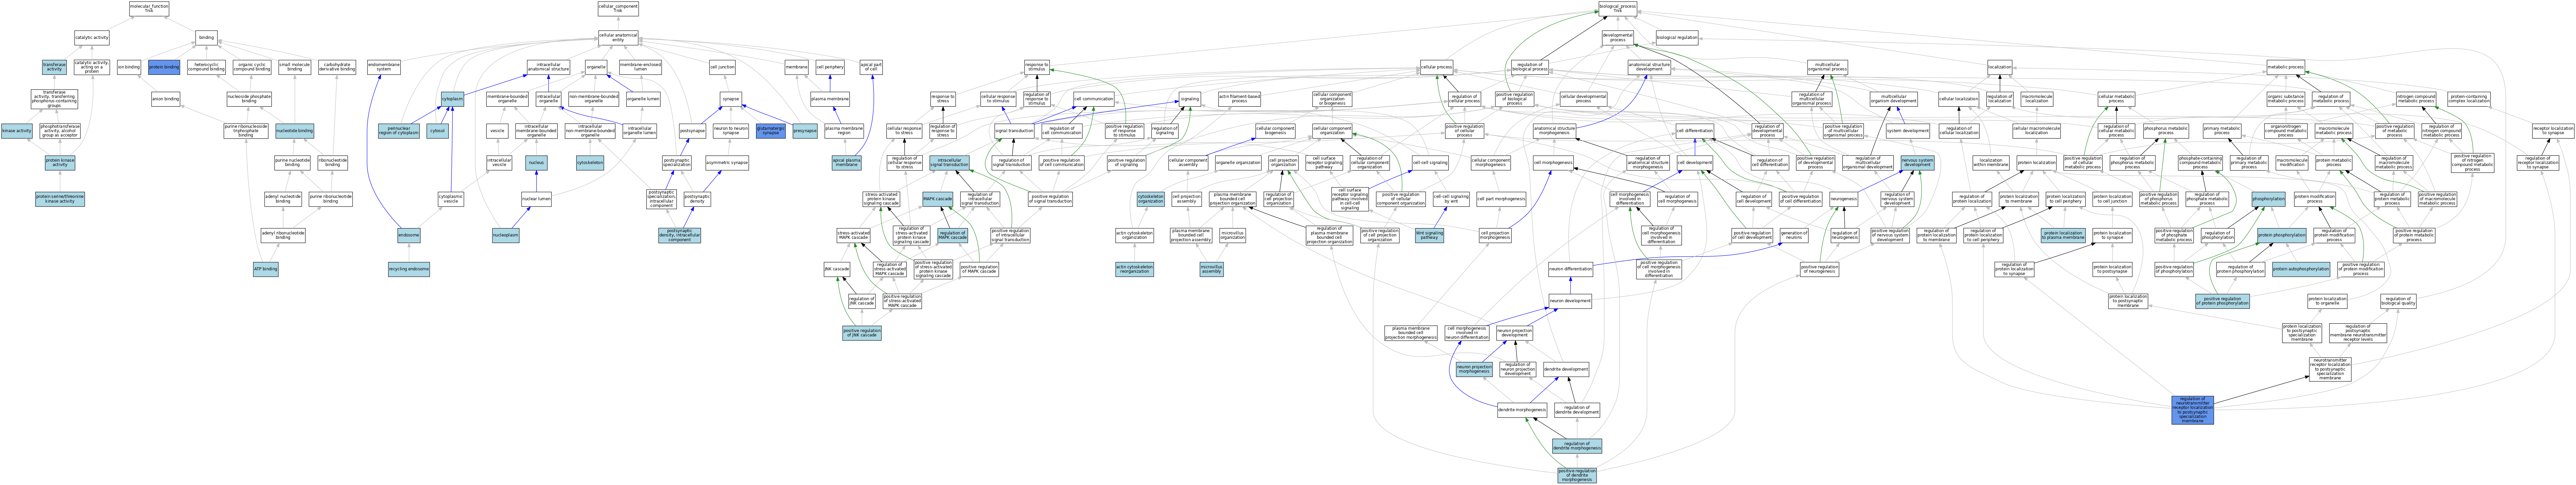The width and height of the screenshot is (2576, 485).
Task: Select 'protein serine/threonine kinase activity' node
Action: (60, 199)
